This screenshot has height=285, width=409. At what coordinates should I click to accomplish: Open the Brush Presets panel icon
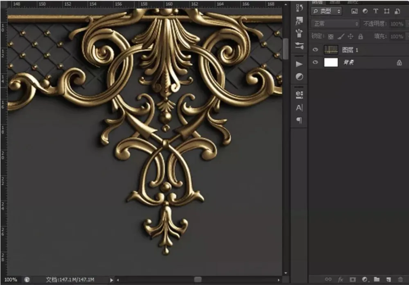299,33
